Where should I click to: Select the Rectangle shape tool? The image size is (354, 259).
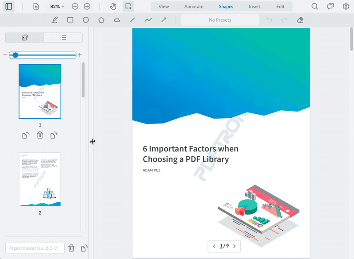(70, 20)
